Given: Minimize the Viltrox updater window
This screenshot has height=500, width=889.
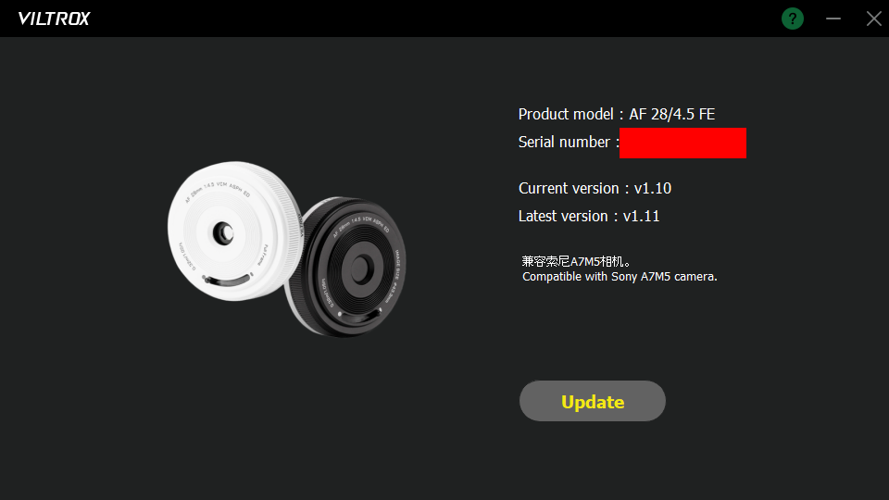Looking at the screenshot, I should [x=833, y=19].
